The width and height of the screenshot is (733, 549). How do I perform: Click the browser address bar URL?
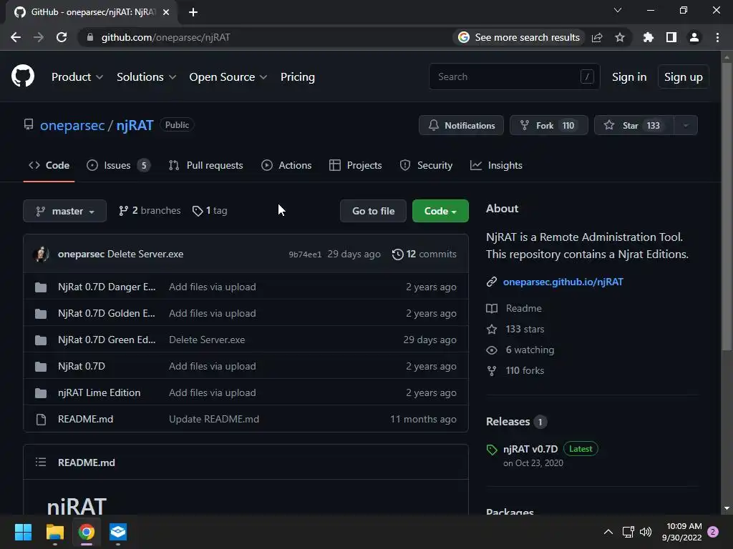(165, 37)
